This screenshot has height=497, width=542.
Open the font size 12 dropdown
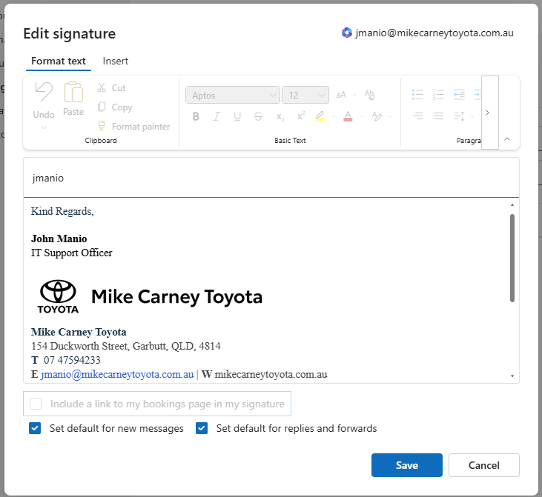point(305,95)
